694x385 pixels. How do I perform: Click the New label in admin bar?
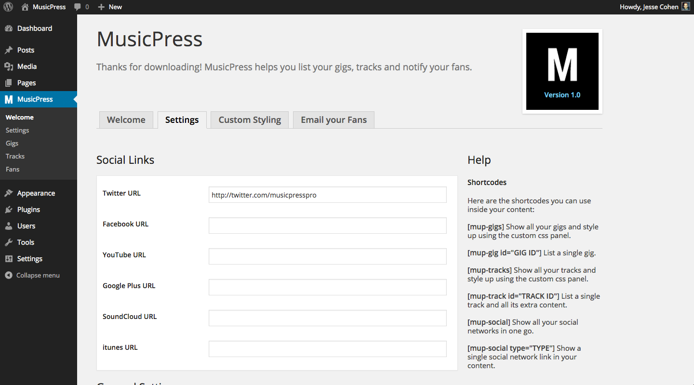pyautogui.click(x=115, y=7)
